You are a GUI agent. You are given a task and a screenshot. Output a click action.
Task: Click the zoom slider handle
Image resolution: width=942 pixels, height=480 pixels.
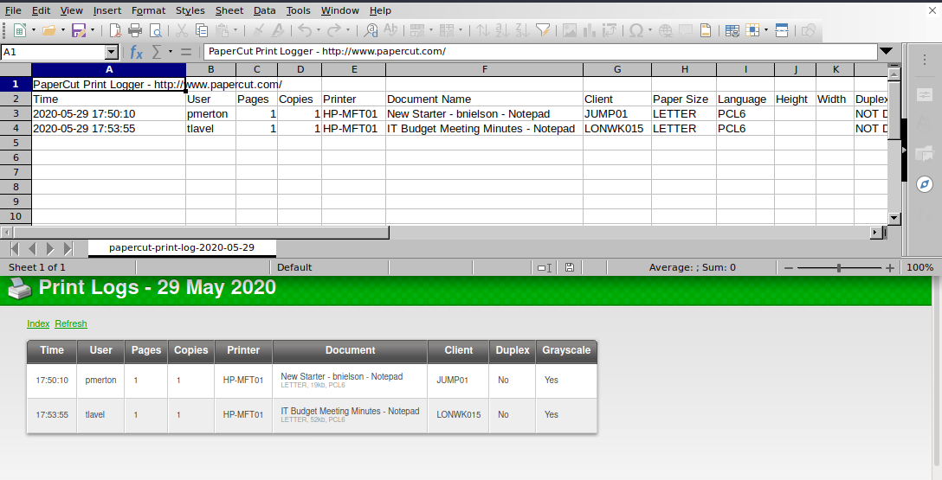point(839,267)
